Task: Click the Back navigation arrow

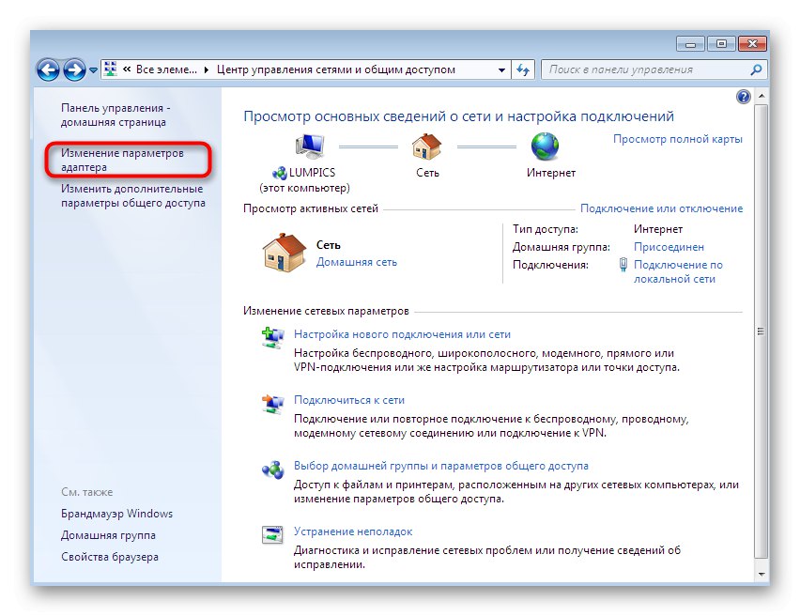Action: pyautogui.click(x=49, y=69)
